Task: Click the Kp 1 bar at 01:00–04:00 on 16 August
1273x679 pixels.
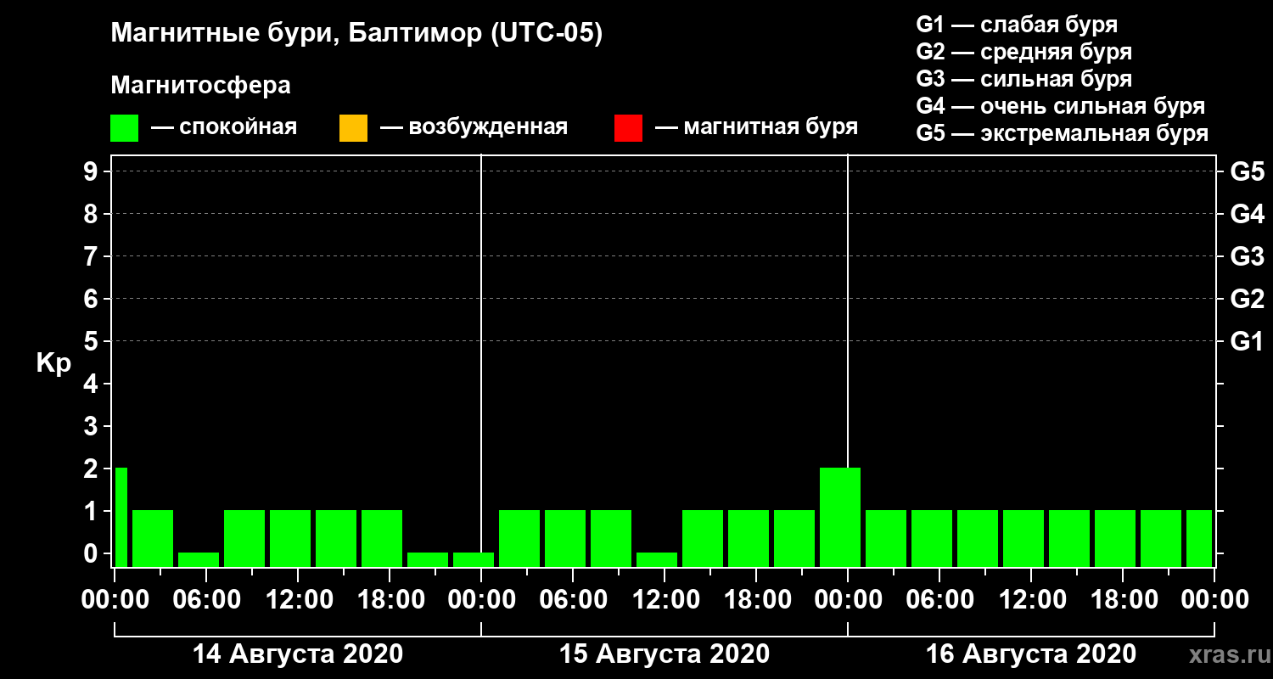Action: 886,538
